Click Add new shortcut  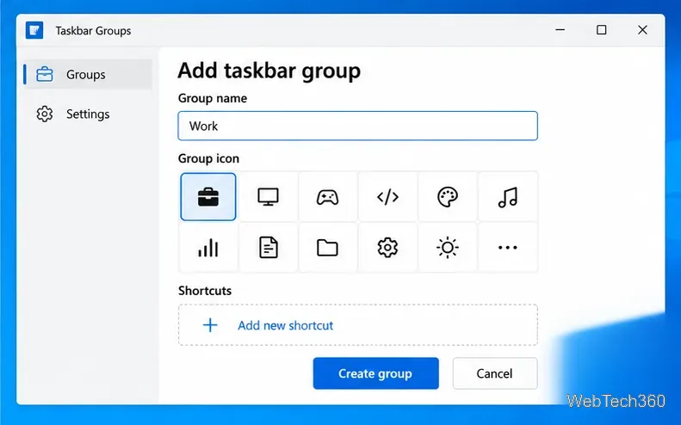tap(358, 325)
